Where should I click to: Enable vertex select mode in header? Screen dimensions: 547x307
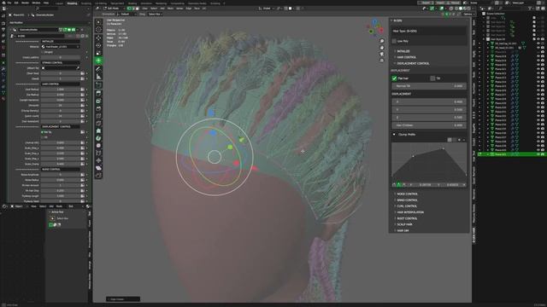point(129,9)
